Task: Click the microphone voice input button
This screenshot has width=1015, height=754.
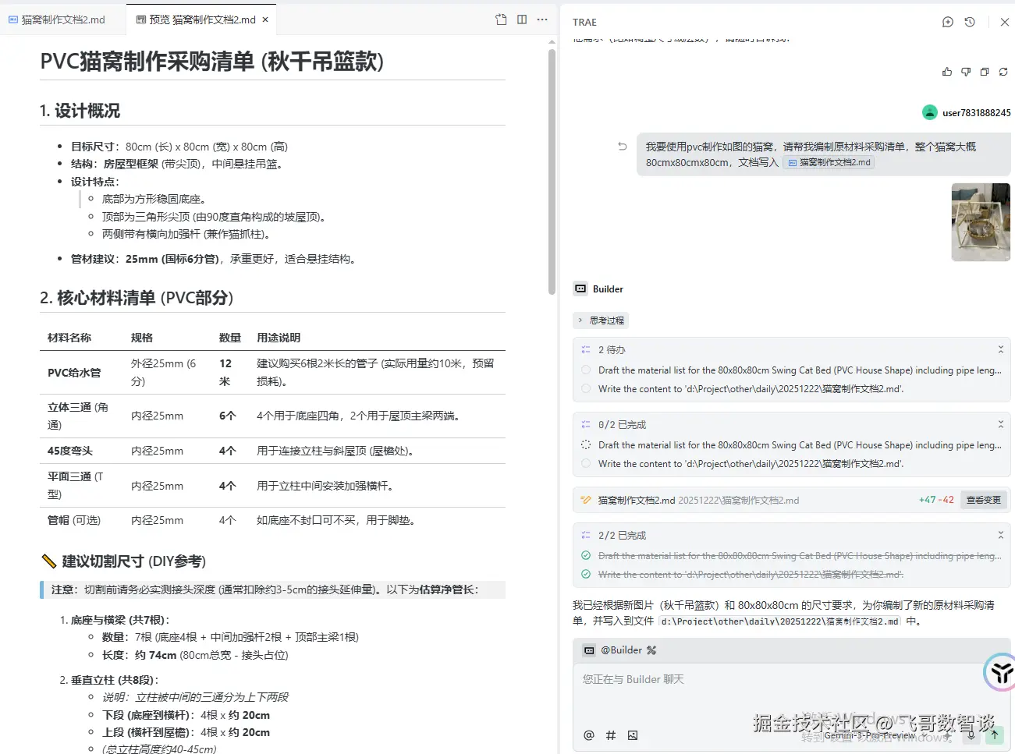Action: tap(972, 735)
